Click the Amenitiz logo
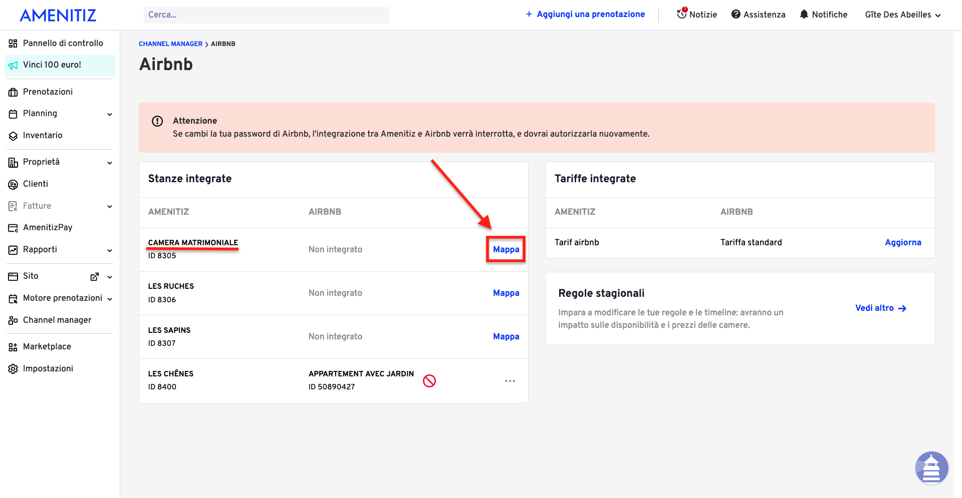Viewport: 962px width, 498px height. point(58,15)
